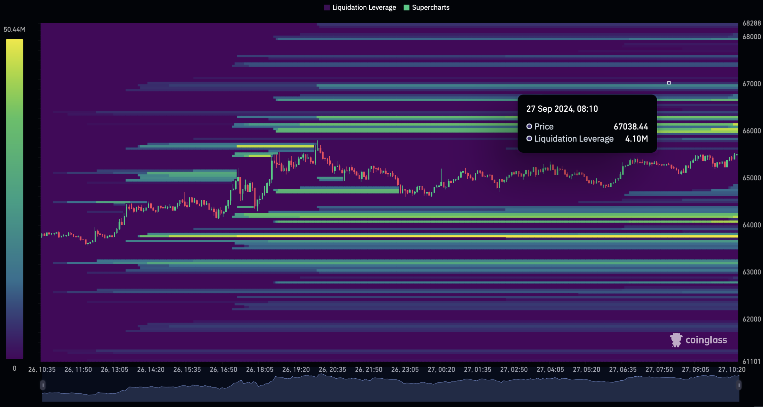Click the small square hover marker near 67000
Image resolution: width=763 pixels, height=407 pixels.
click(669, 83)
